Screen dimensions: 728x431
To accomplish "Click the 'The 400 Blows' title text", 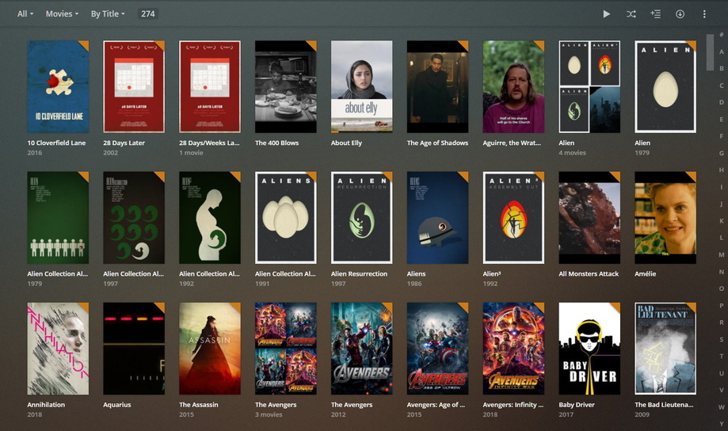I will (x=276, y=143).
